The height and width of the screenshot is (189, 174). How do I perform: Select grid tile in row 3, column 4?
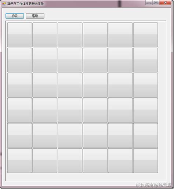[x=95, y=85]
